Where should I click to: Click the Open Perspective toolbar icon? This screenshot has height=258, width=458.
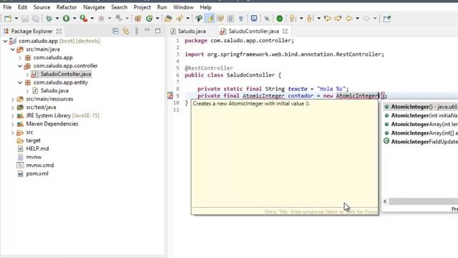[387, 19]
